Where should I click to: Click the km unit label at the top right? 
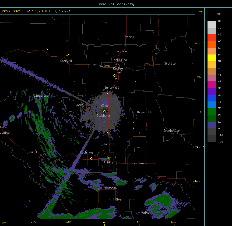pyautogui.click(x=200, y=11)
